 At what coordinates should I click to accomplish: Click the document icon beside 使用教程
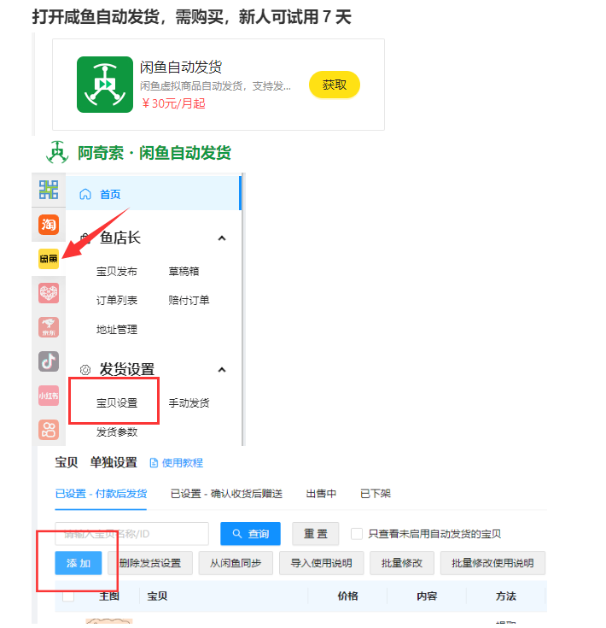point(154,463)
